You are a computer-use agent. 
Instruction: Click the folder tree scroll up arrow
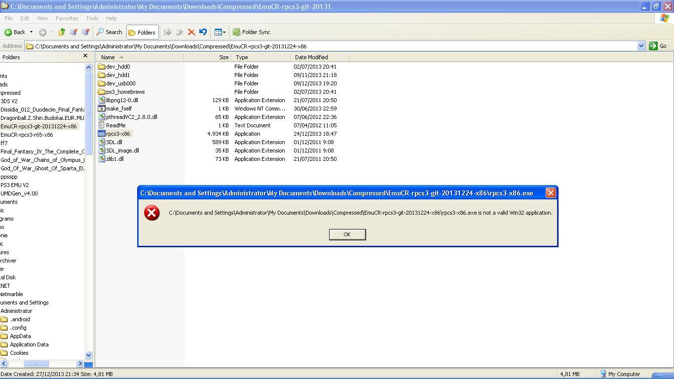click(89, 67)
